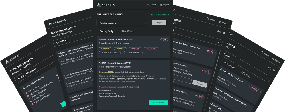Click the Arcadia logo in Pre-Visit Planning panel
This screenshot has width=285, height=112.
click(x=106, y=5)
